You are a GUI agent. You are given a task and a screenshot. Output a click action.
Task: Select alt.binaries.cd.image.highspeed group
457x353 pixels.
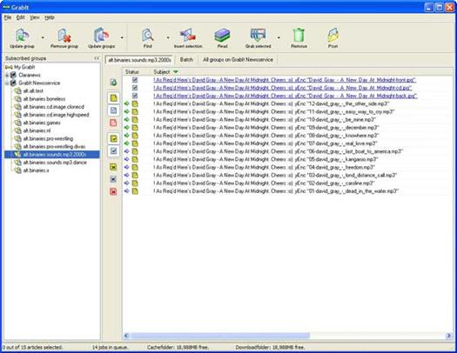[x=56, y=115]
